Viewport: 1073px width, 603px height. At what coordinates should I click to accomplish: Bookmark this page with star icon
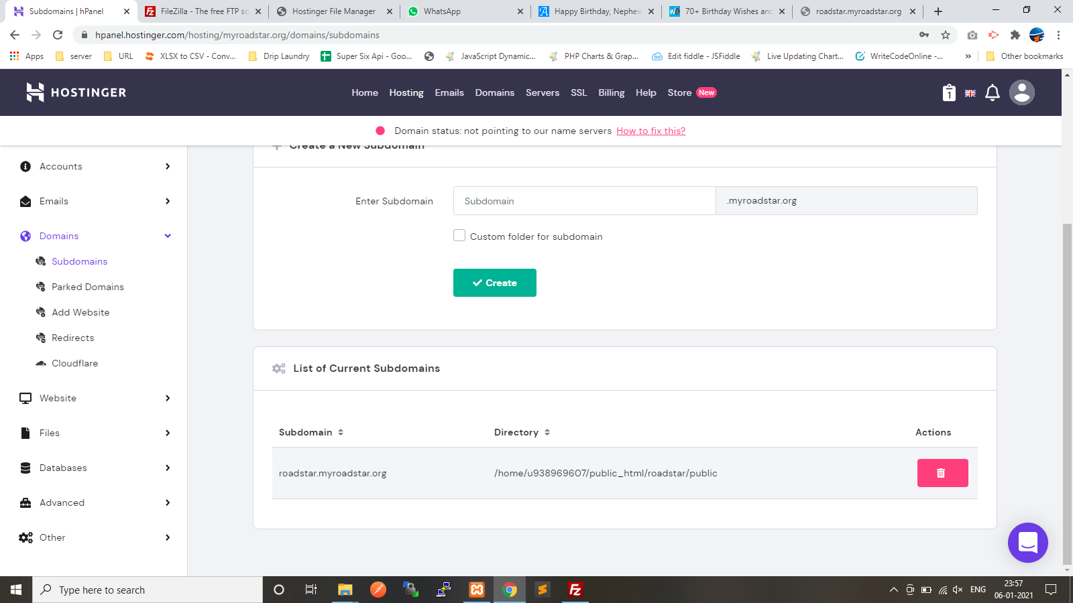[946, 35]
